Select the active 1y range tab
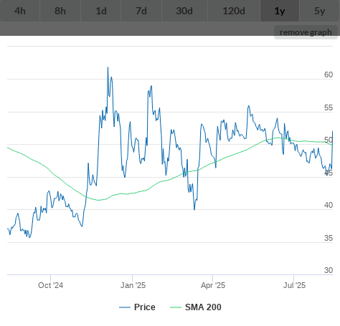 coord(280,11)
